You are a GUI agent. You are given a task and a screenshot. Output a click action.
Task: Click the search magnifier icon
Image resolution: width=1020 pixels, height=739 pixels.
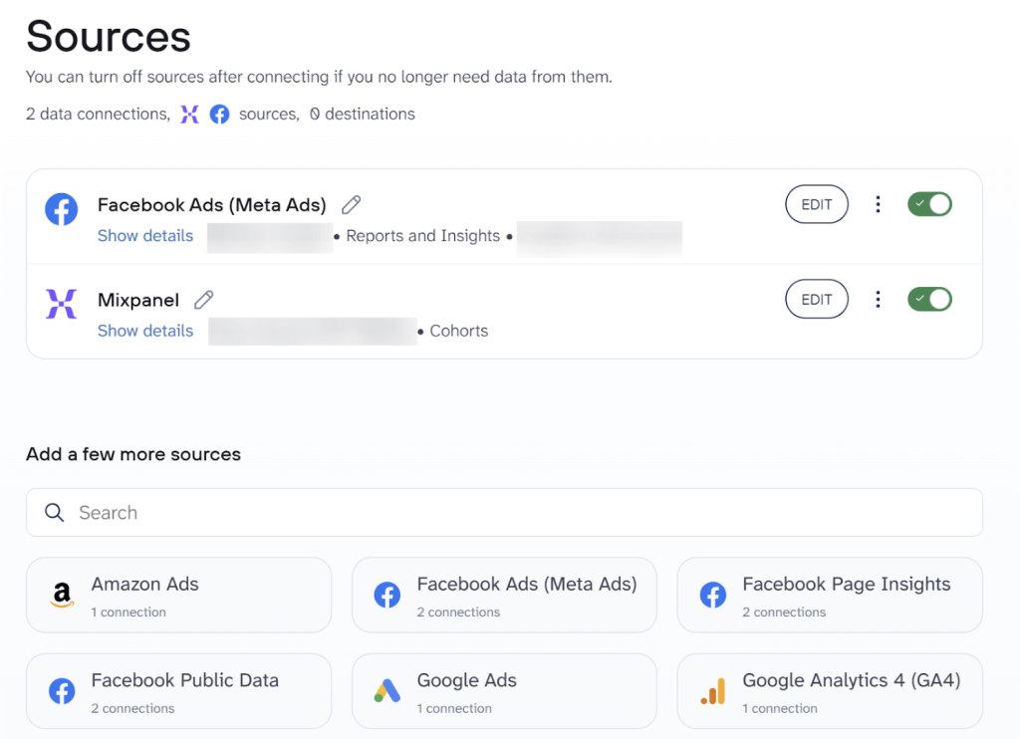(54, 512)
